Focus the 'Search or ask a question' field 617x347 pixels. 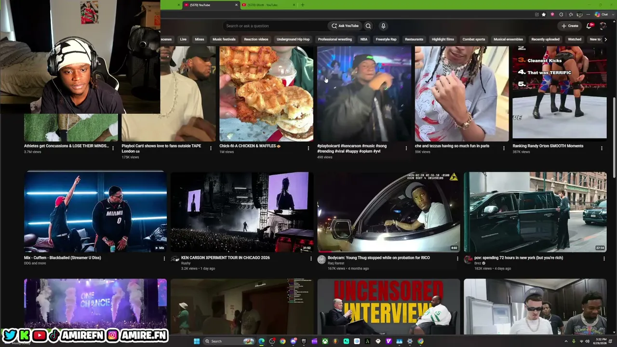click(x=275, y=26)
